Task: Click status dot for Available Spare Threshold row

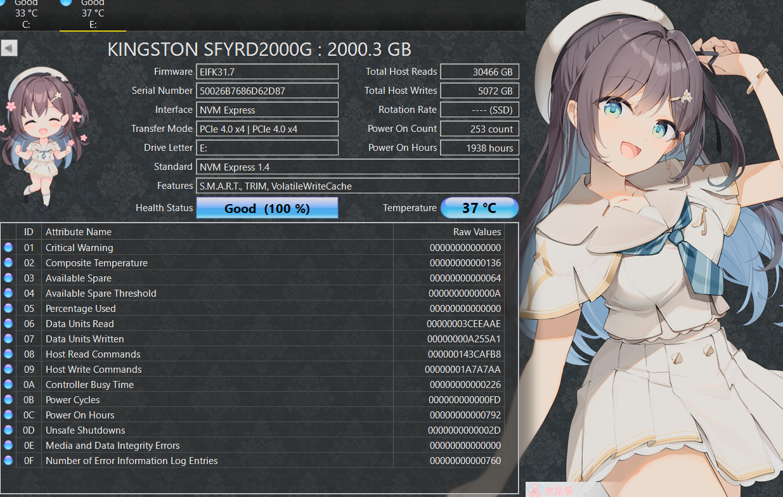Action: [8, 293]
